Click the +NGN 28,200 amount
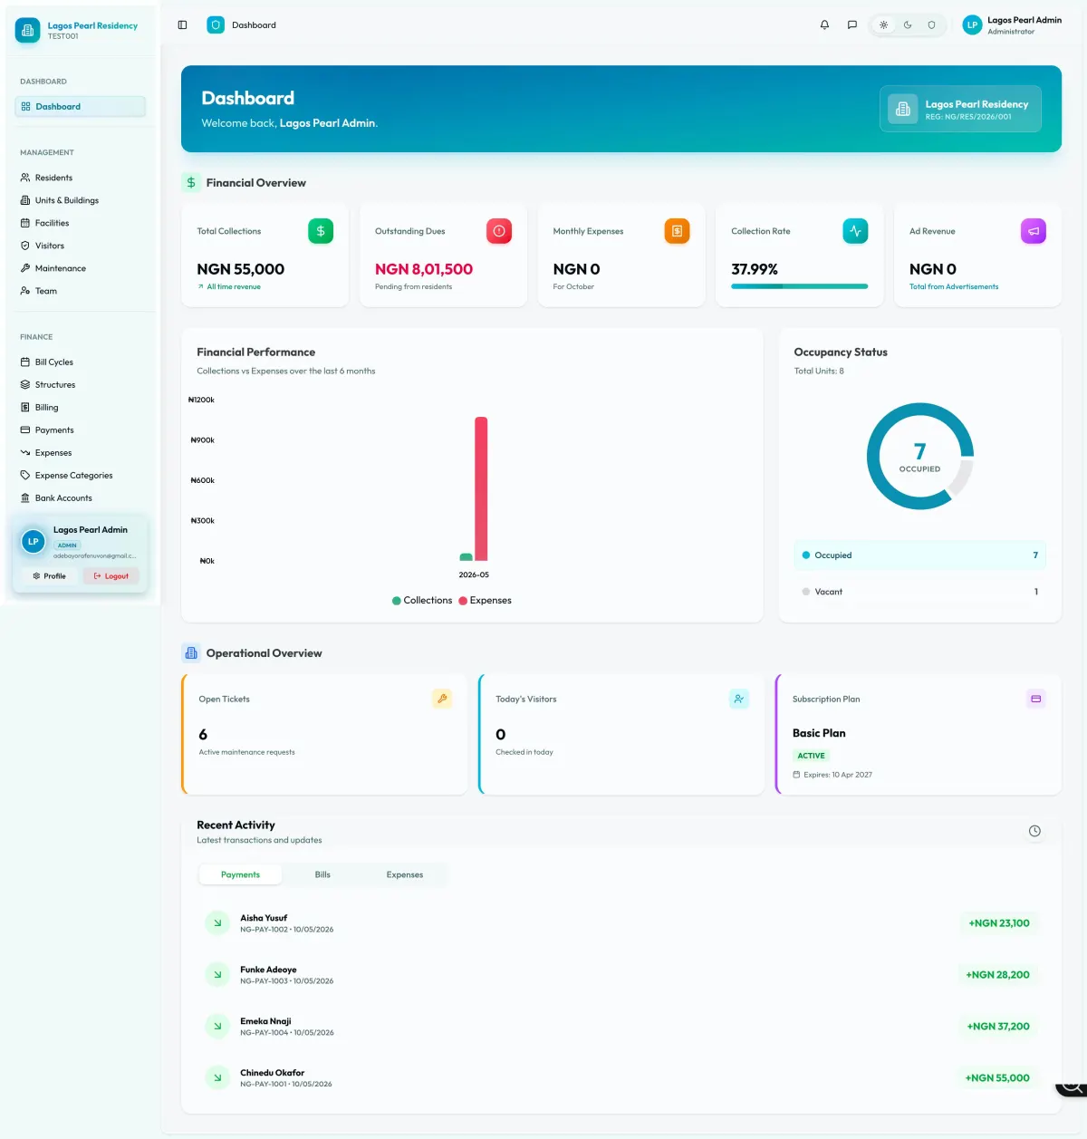This screenshot has height=1139, width=1087. pos(997,975)
